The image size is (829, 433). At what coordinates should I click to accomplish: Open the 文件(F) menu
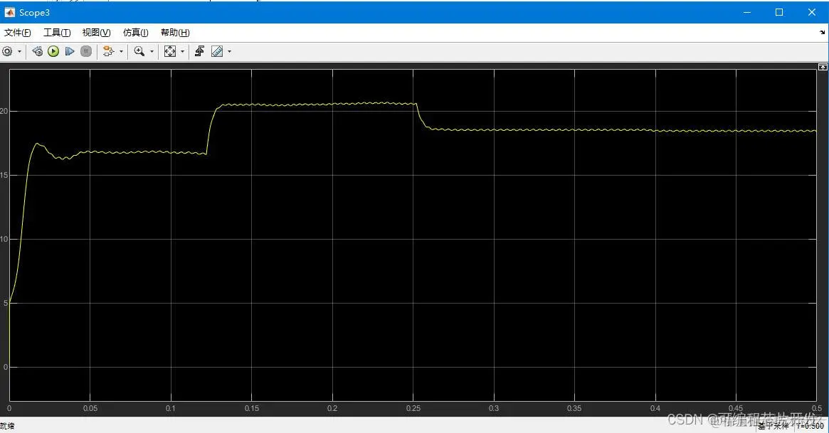pos(18,33)
